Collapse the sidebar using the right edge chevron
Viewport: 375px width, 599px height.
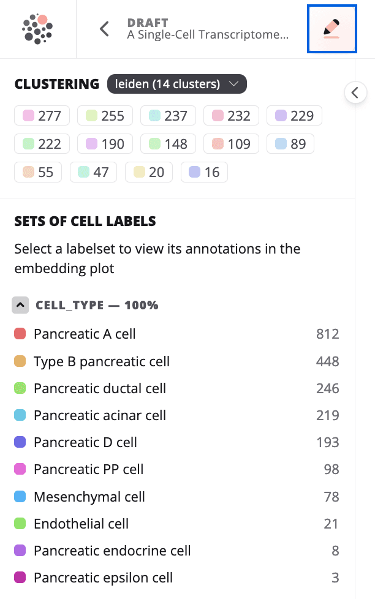tap(356, 92)
